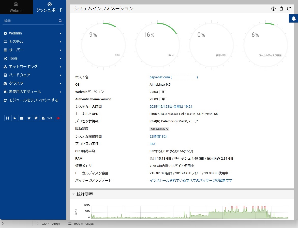Viewport: 298px width, 228px height.
Task: Open the running processes 343 link
Action: 152,144
